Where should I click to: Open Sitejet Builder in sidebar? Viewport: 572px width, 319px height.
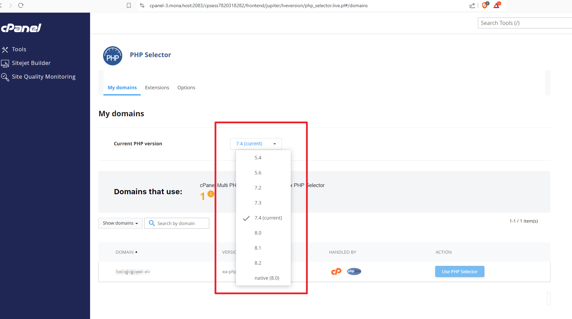pos(31,63)
